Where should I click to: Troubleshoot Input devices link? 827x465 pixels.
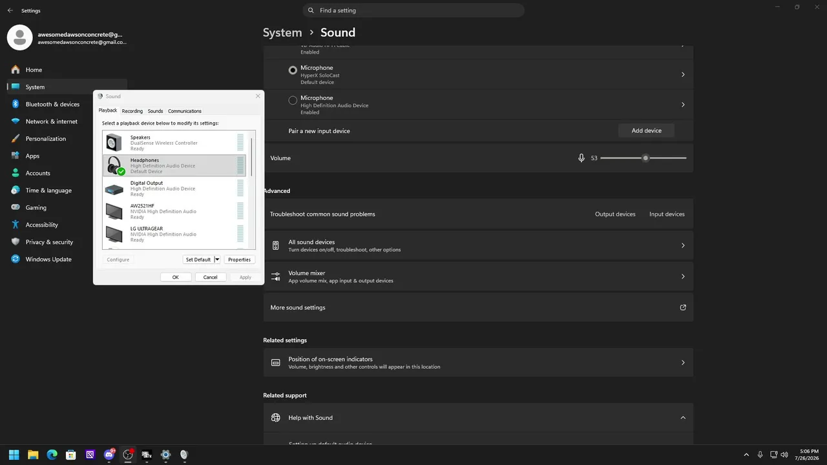pos(667,214)
